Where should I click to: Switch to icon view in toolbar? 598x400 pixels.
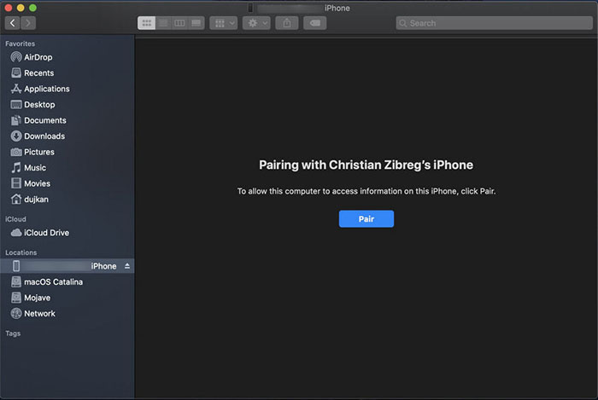(146, 23)
